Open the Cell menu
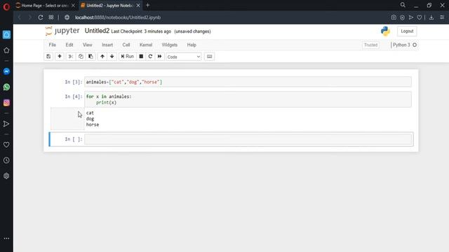Screen dimensions: 449x252 pyautogui.click(x=126, y=45)
